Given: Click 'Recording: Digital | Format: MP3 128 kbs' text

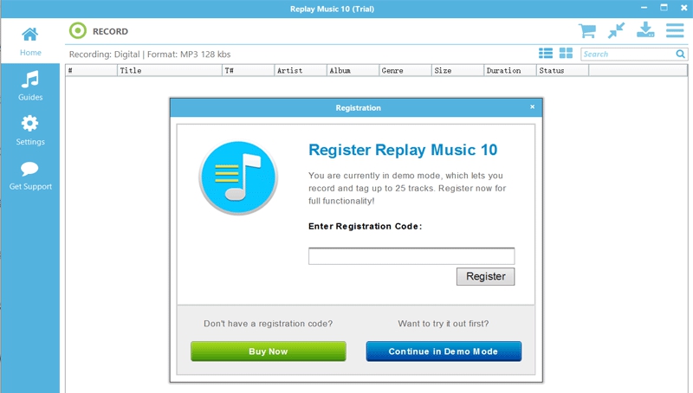Looking at the screenshot, I should 150,55.
